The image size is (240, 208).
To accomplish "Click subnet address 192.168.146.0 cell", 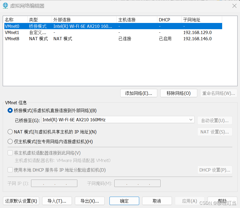I will [198, 39].
